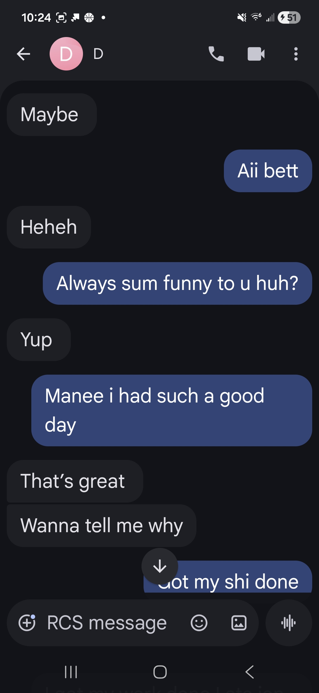This screenshot has height=693, width=319.
Task: Open D's pink contact avatar
Action: click(x=66, y=54)
